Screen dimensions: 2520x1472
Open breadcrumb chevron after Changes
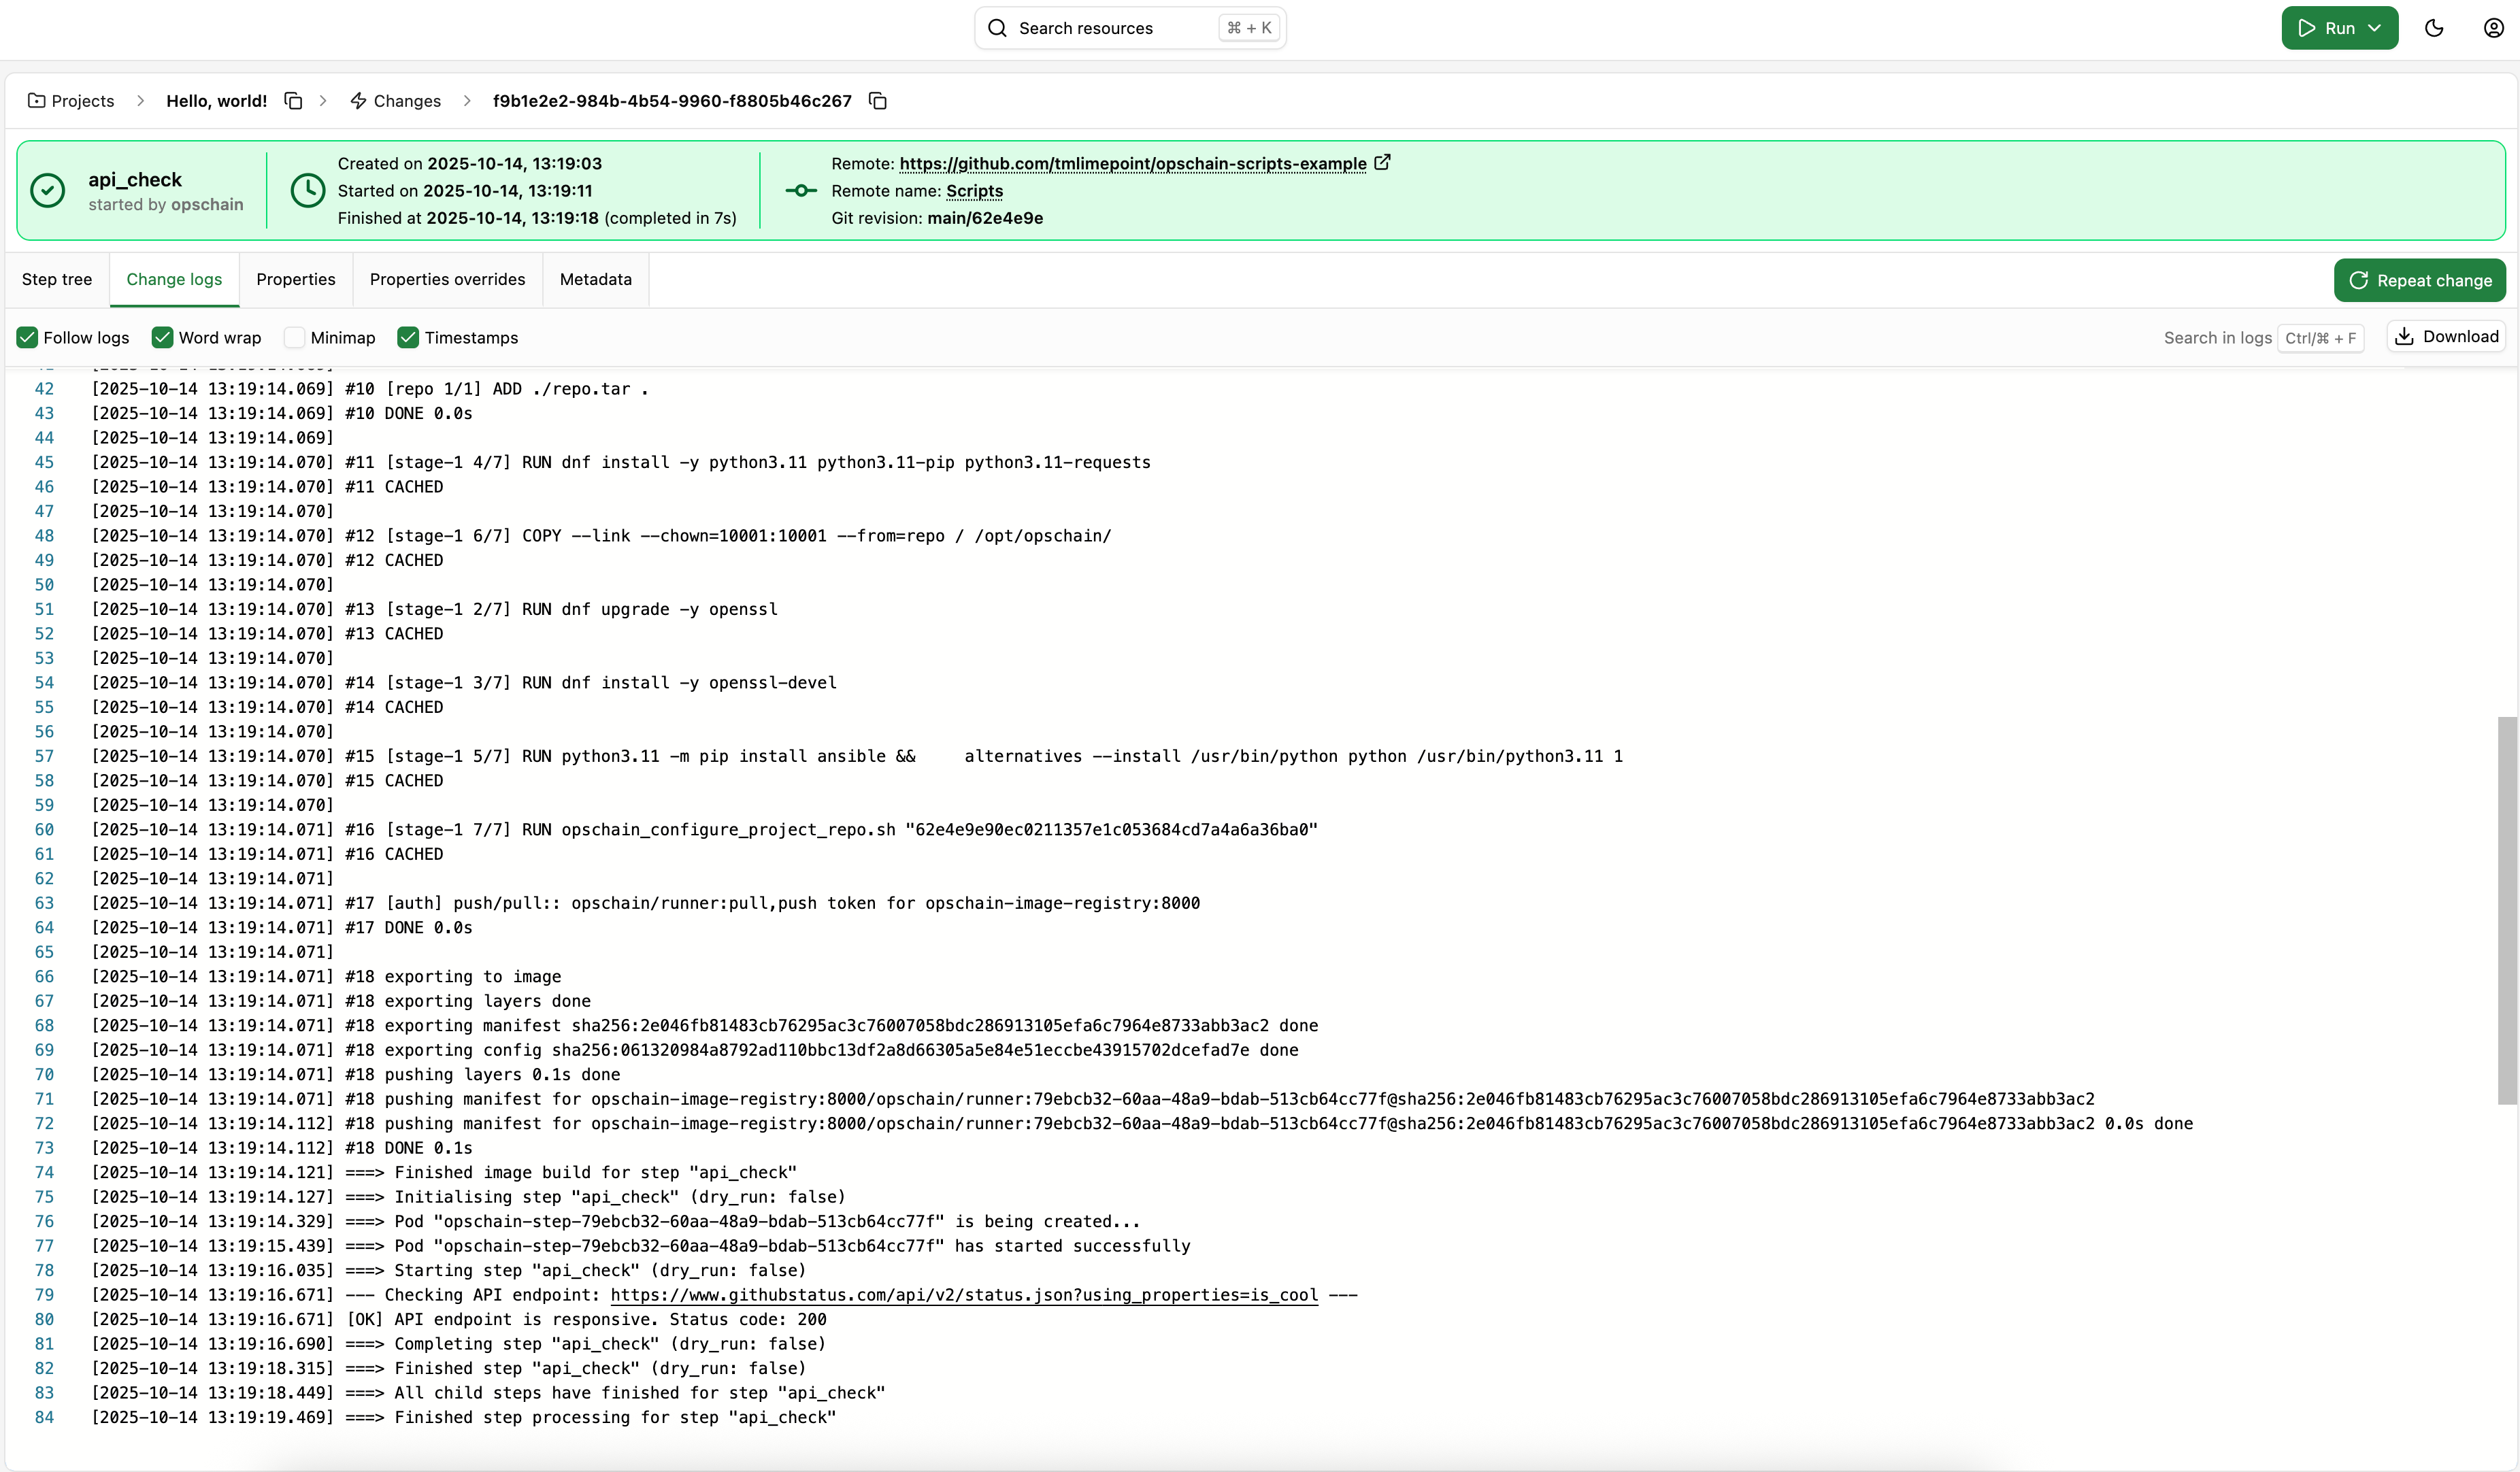pos(466,100)
